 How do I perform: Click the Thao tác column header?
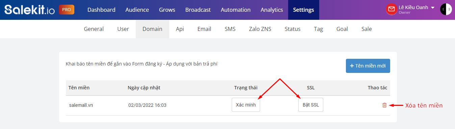tap(377, 88)
